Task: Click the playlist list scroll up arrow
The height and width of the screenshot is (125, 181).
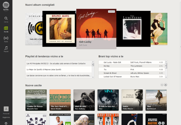Action: point(93,62)
